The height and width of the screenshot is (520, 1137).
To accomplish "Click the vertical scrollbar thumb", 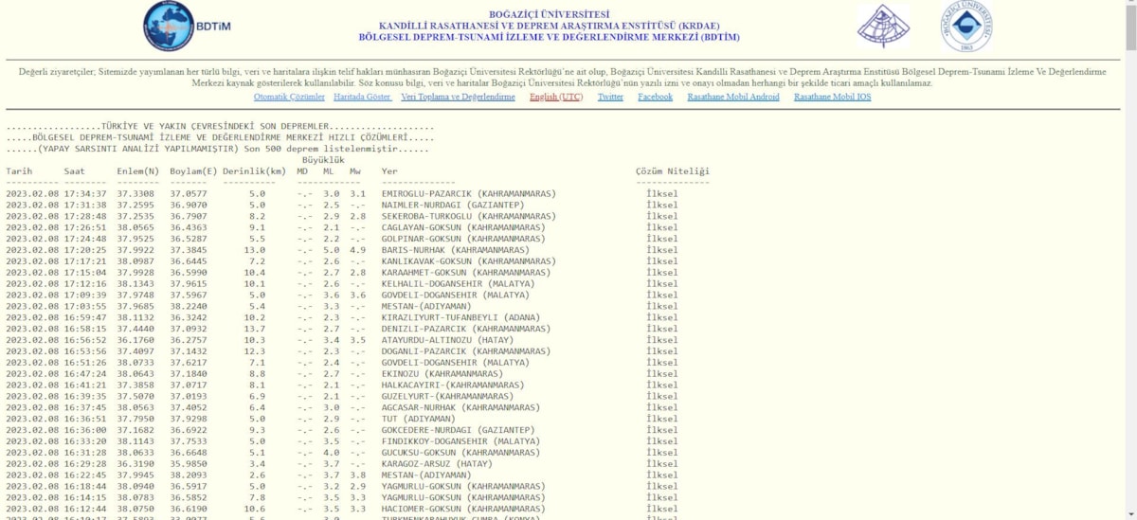I will (1129, 28).
